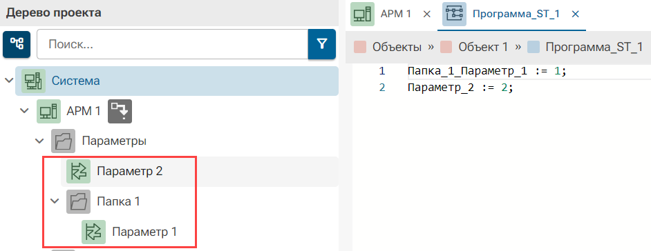This screenshot has width=651, height=251.
Task: Focus the Поиск... search field
Action: pyautogui.click(x=172, y=44)
